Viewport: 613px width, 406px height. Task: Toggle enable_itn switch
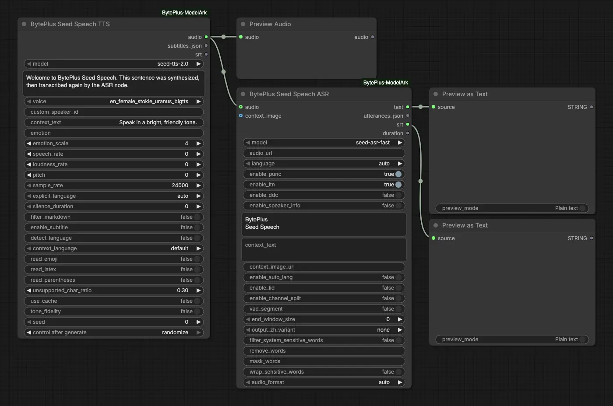click(x=398, y=185)
